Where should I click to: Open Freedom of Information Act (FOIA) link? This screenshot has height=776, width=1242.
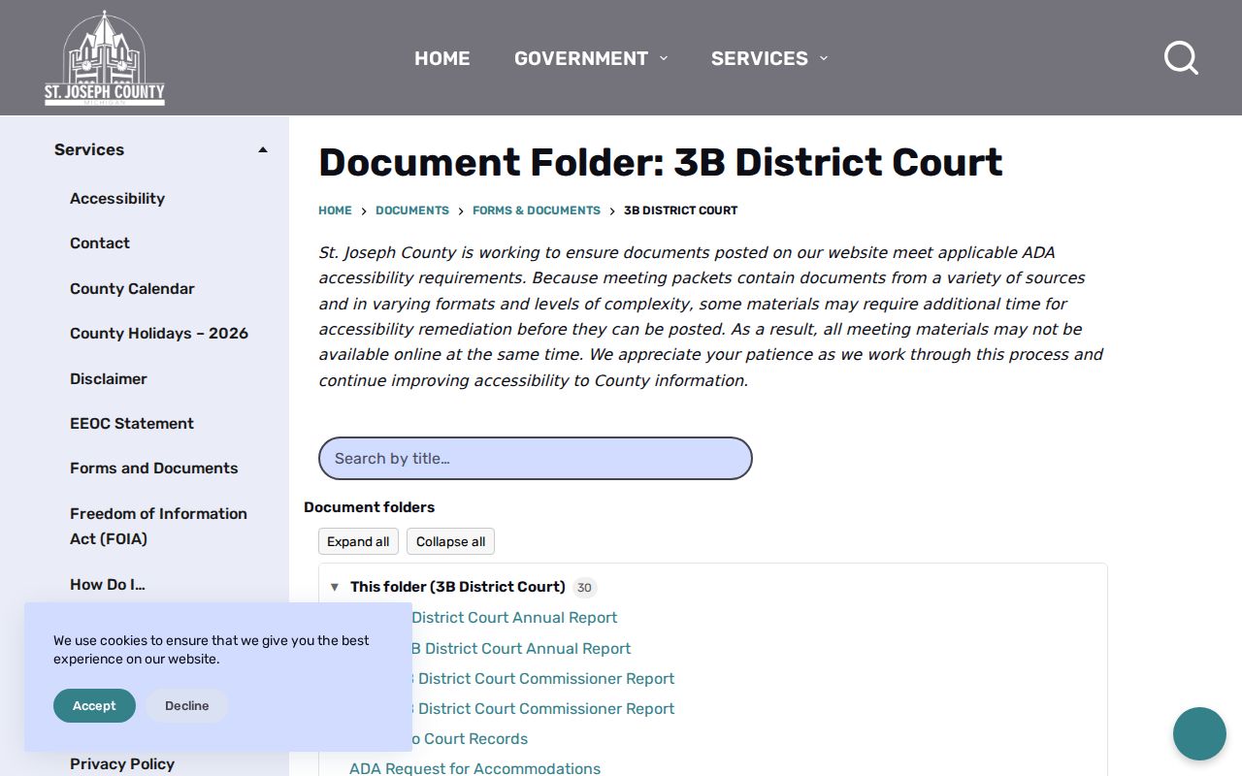(x=159, y=527)
